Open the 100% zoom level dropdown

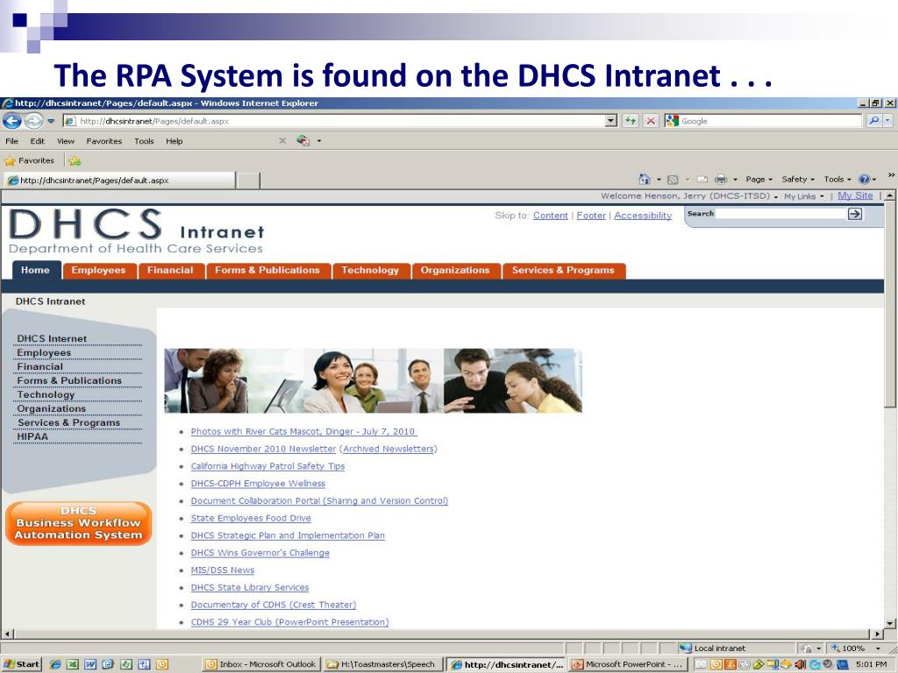(878, 648)
